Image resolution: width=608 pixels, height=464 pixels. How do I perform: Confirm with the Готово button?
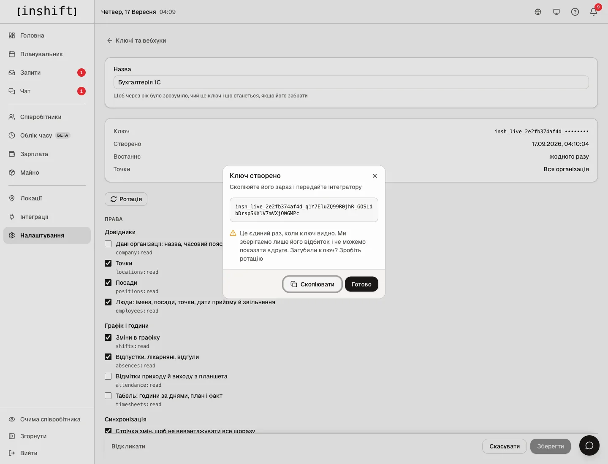tap(361, 284)
